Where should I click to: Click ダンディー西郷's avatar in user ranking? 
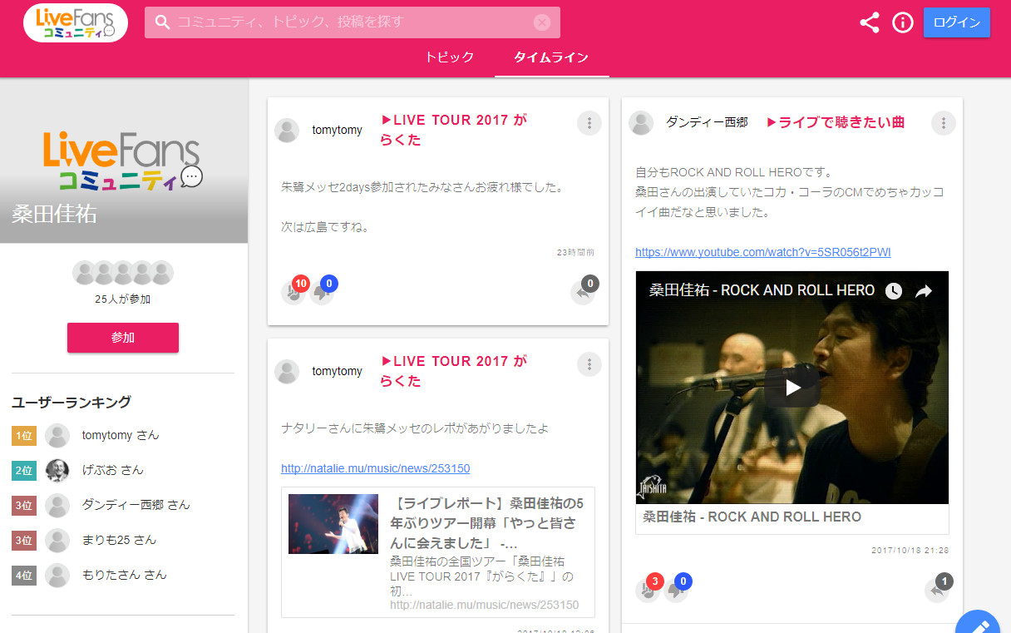click(57, 505)
